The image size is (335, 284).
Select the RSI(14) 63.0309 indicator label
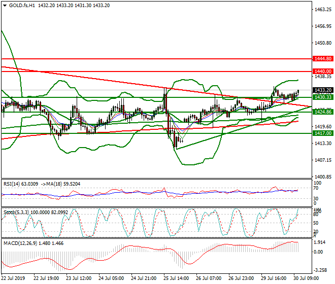click(21, 184)
